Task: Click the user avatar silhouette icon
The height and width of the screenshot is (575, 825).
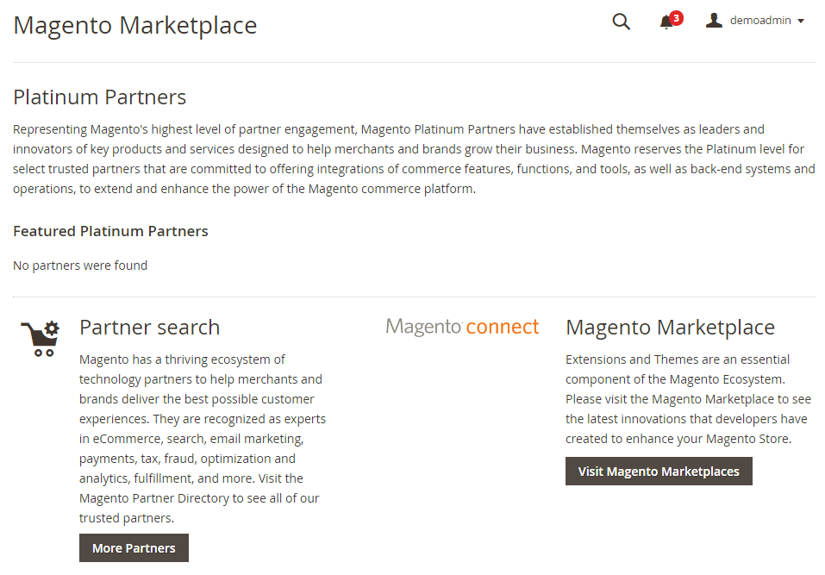Action: coord(714,21)
